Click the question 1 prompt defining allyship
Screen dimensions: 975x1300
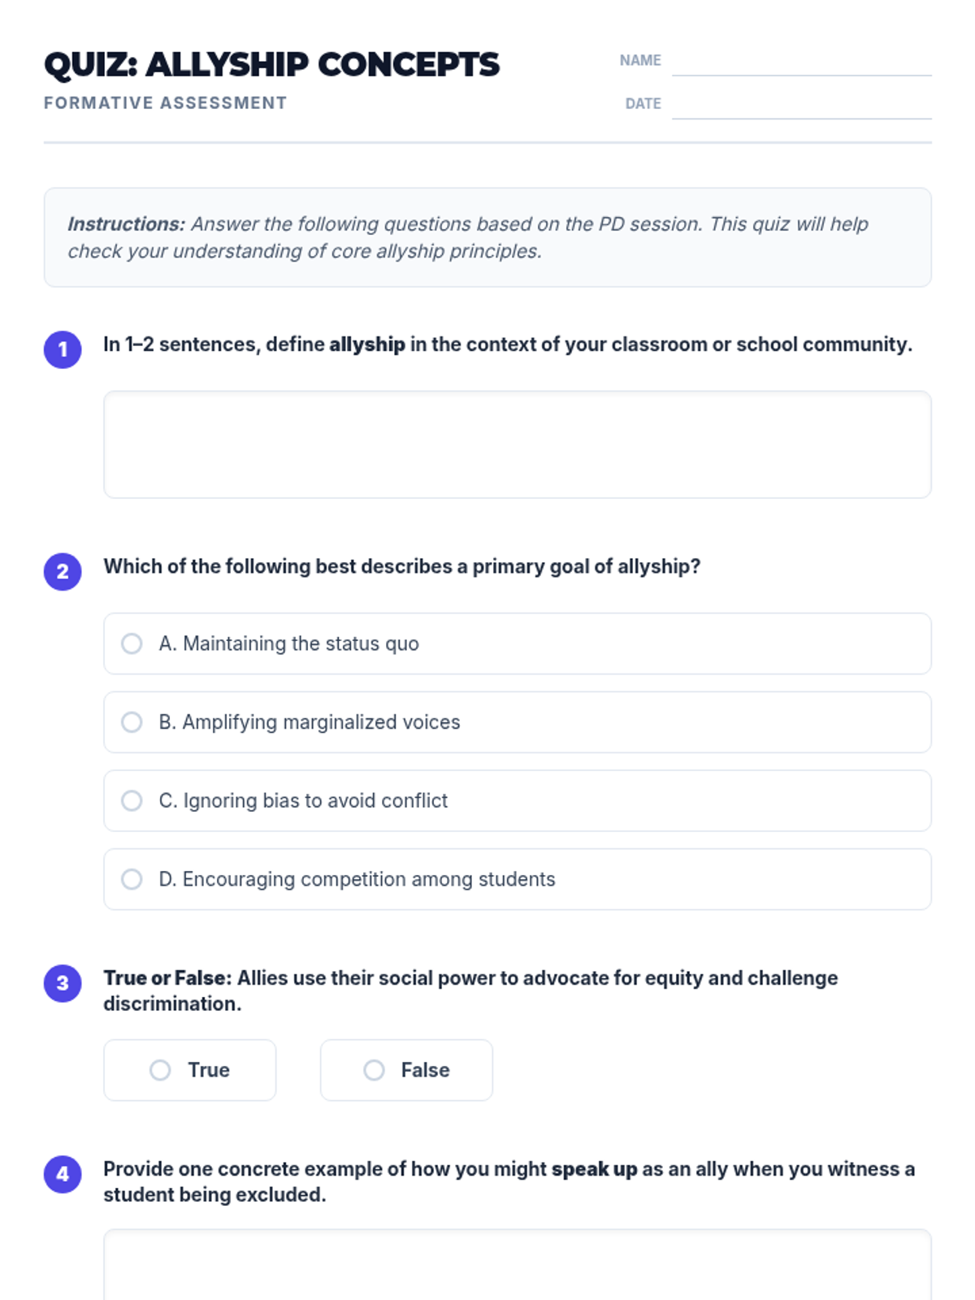point(507,344)
